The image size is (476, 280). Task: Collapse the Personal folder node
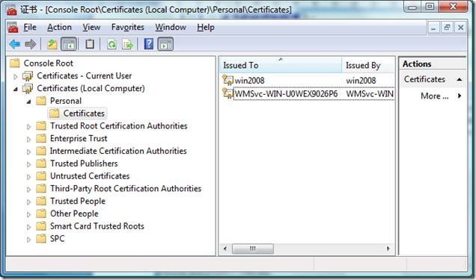[29, 102]
